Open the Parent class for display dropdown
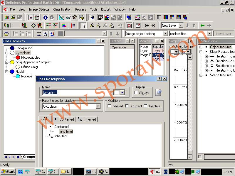Viewport: 235px width, 176px height. click(98, 106)
